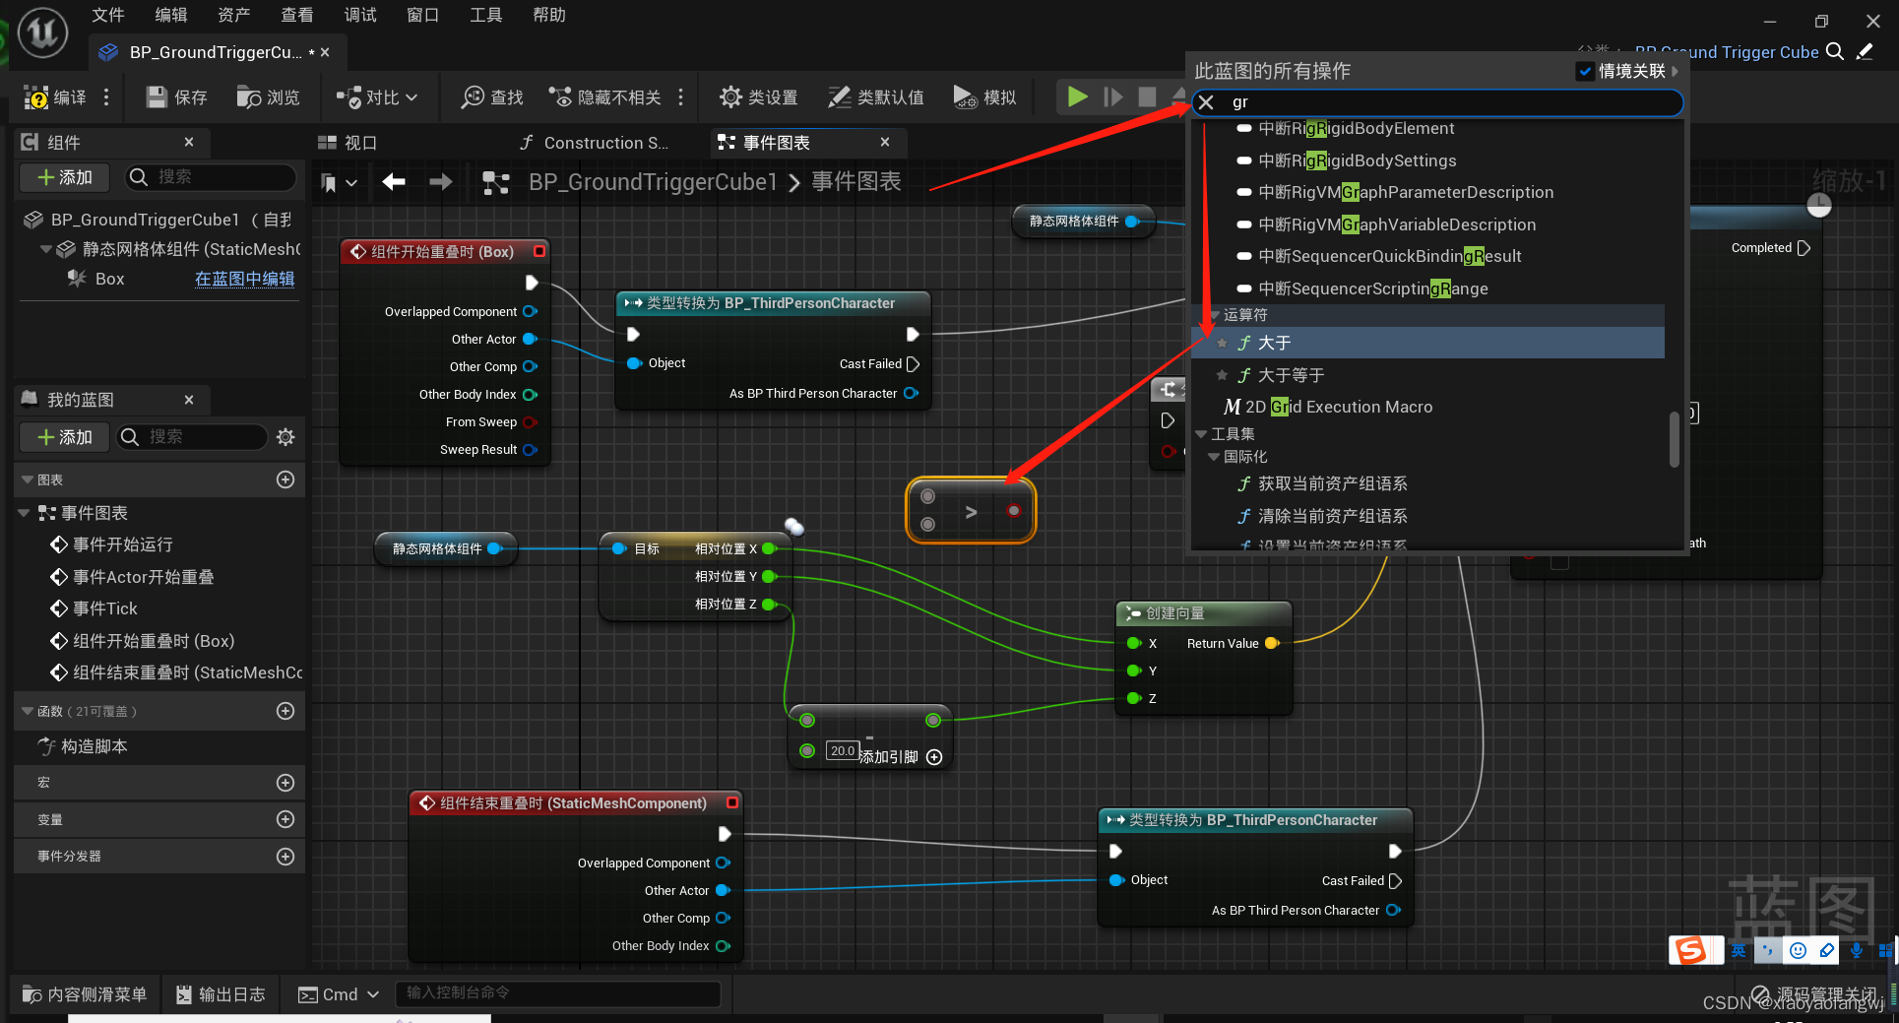1899x1023 pixels.
Task: Switch to the 视口 viewport tab
Action: (348, 143)
